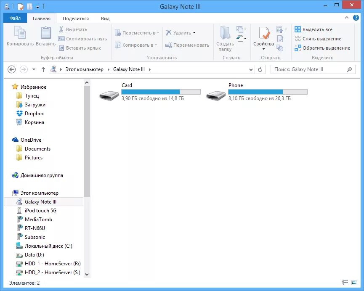Open Локальный диск (C:)

point(48,246)
